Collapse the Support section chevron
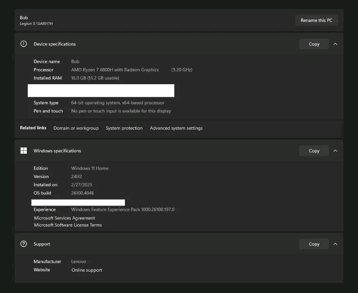 tap(335, 244)
